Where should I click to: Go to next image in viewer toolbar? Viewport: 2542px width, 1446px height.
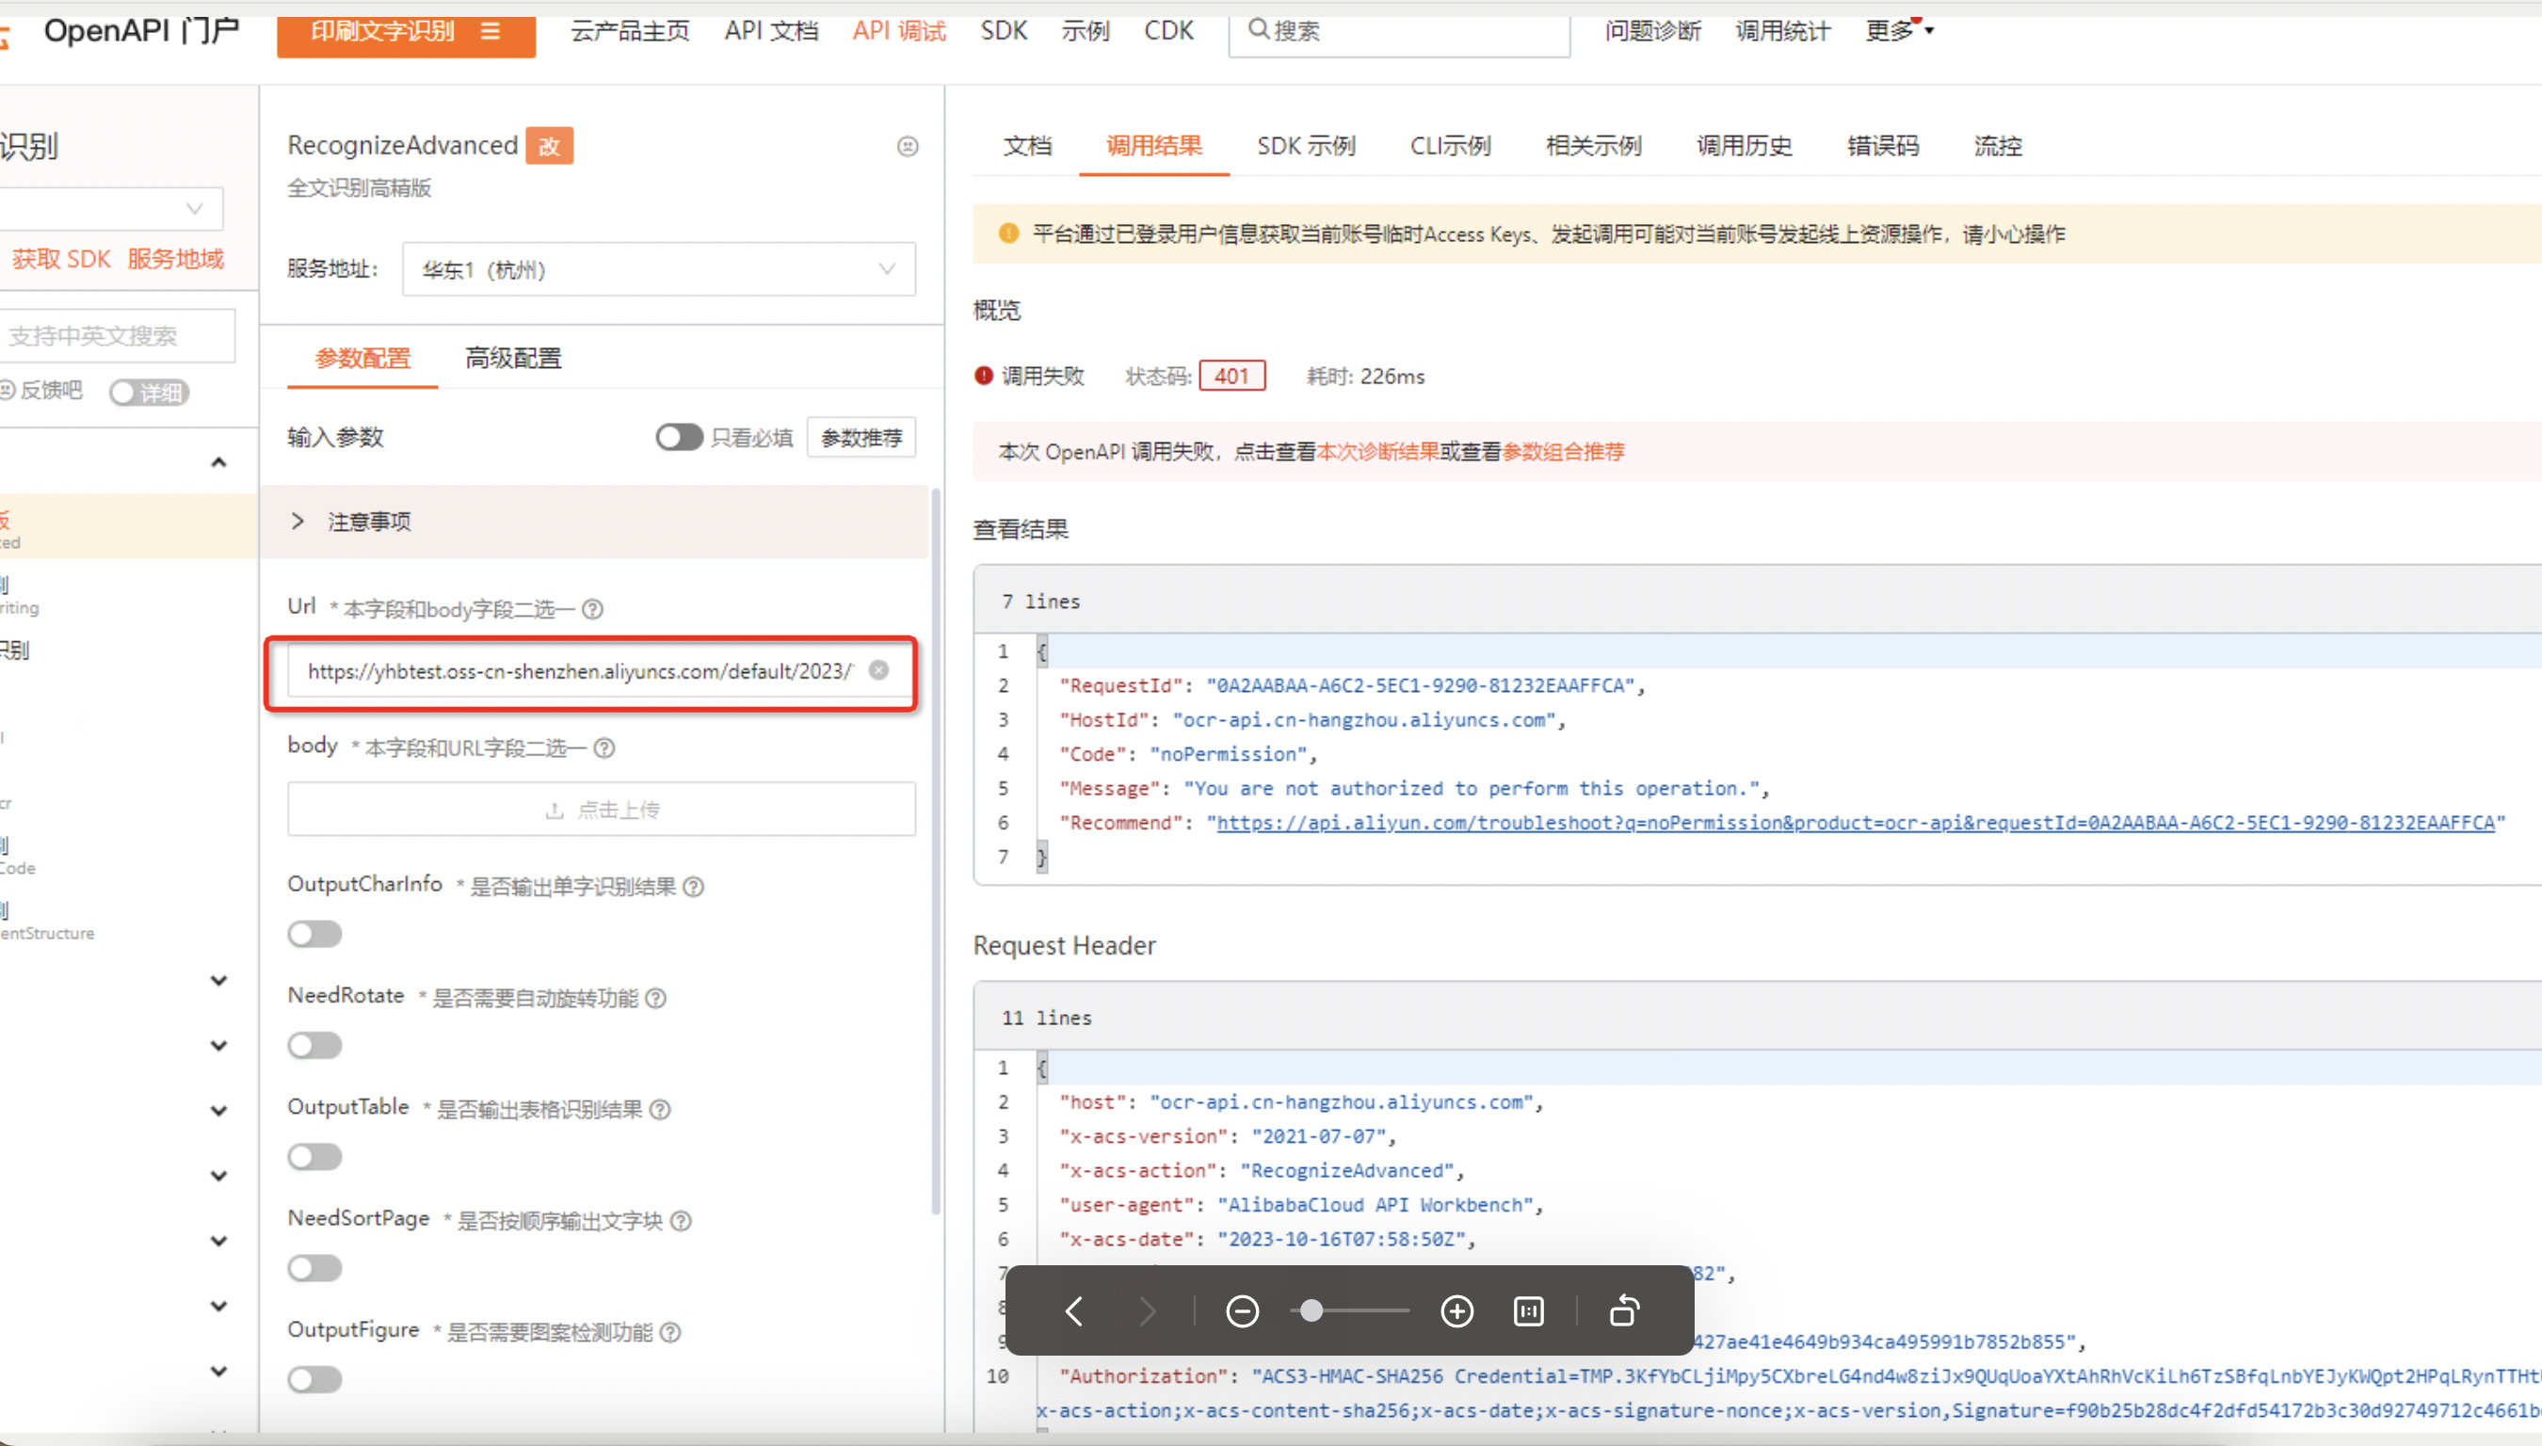[x=1147, y=1311]
